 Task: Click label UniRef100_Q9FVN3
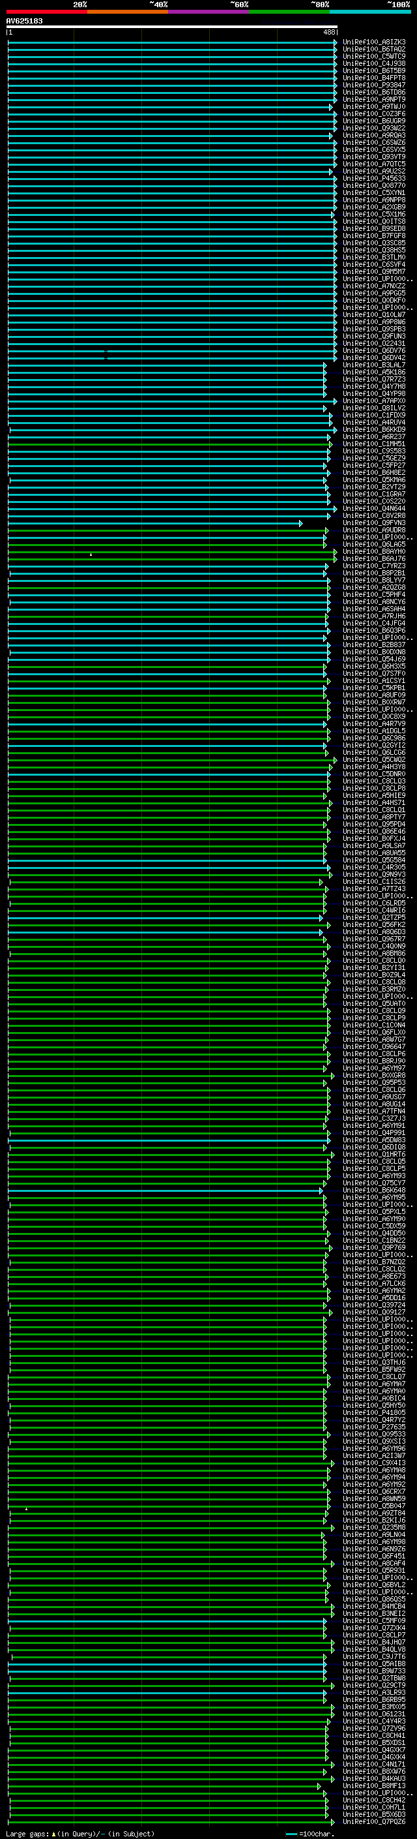[374, 523]
